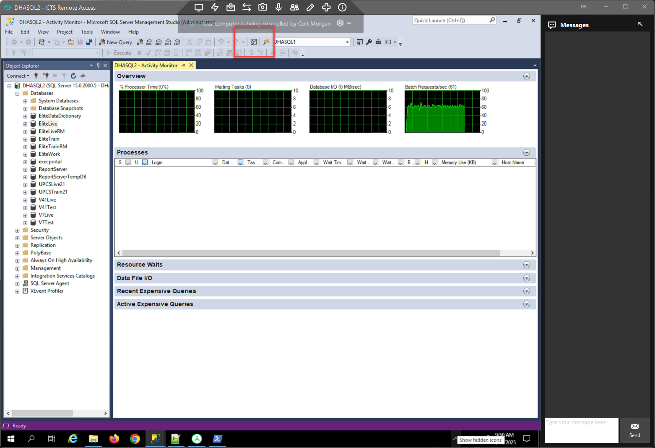Collapse the Overview section
Viewport: 655px width, 448px height.
click(x=527, y=76)
